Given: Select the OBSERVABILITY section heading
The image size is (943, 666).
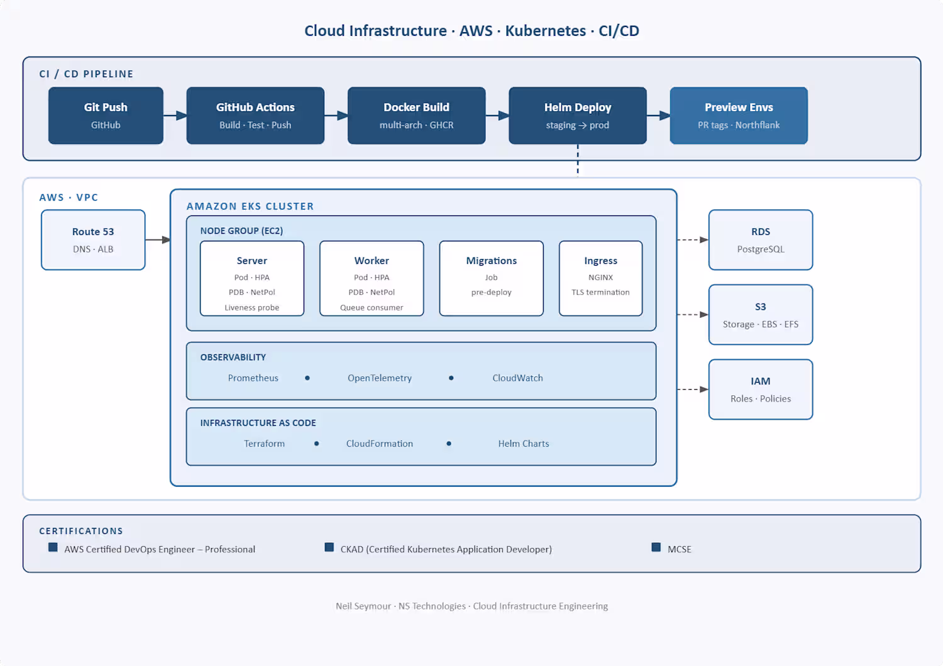Looking at the screenshot, I should (233, 357).
